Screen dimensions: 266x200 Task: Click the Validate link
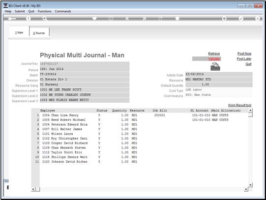(x=214, y=58)
